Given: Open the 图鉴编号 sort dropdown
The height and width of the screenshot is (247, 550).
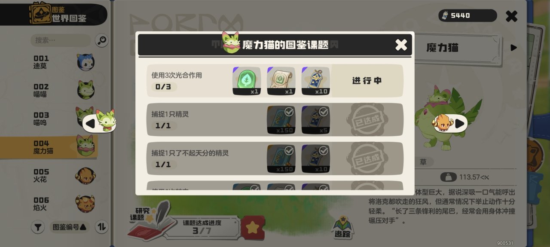Looking at the screenshot, I should [x=69, y=227].
